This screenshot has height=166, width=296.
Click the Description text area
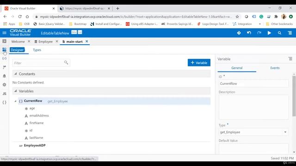coord(253,107)
